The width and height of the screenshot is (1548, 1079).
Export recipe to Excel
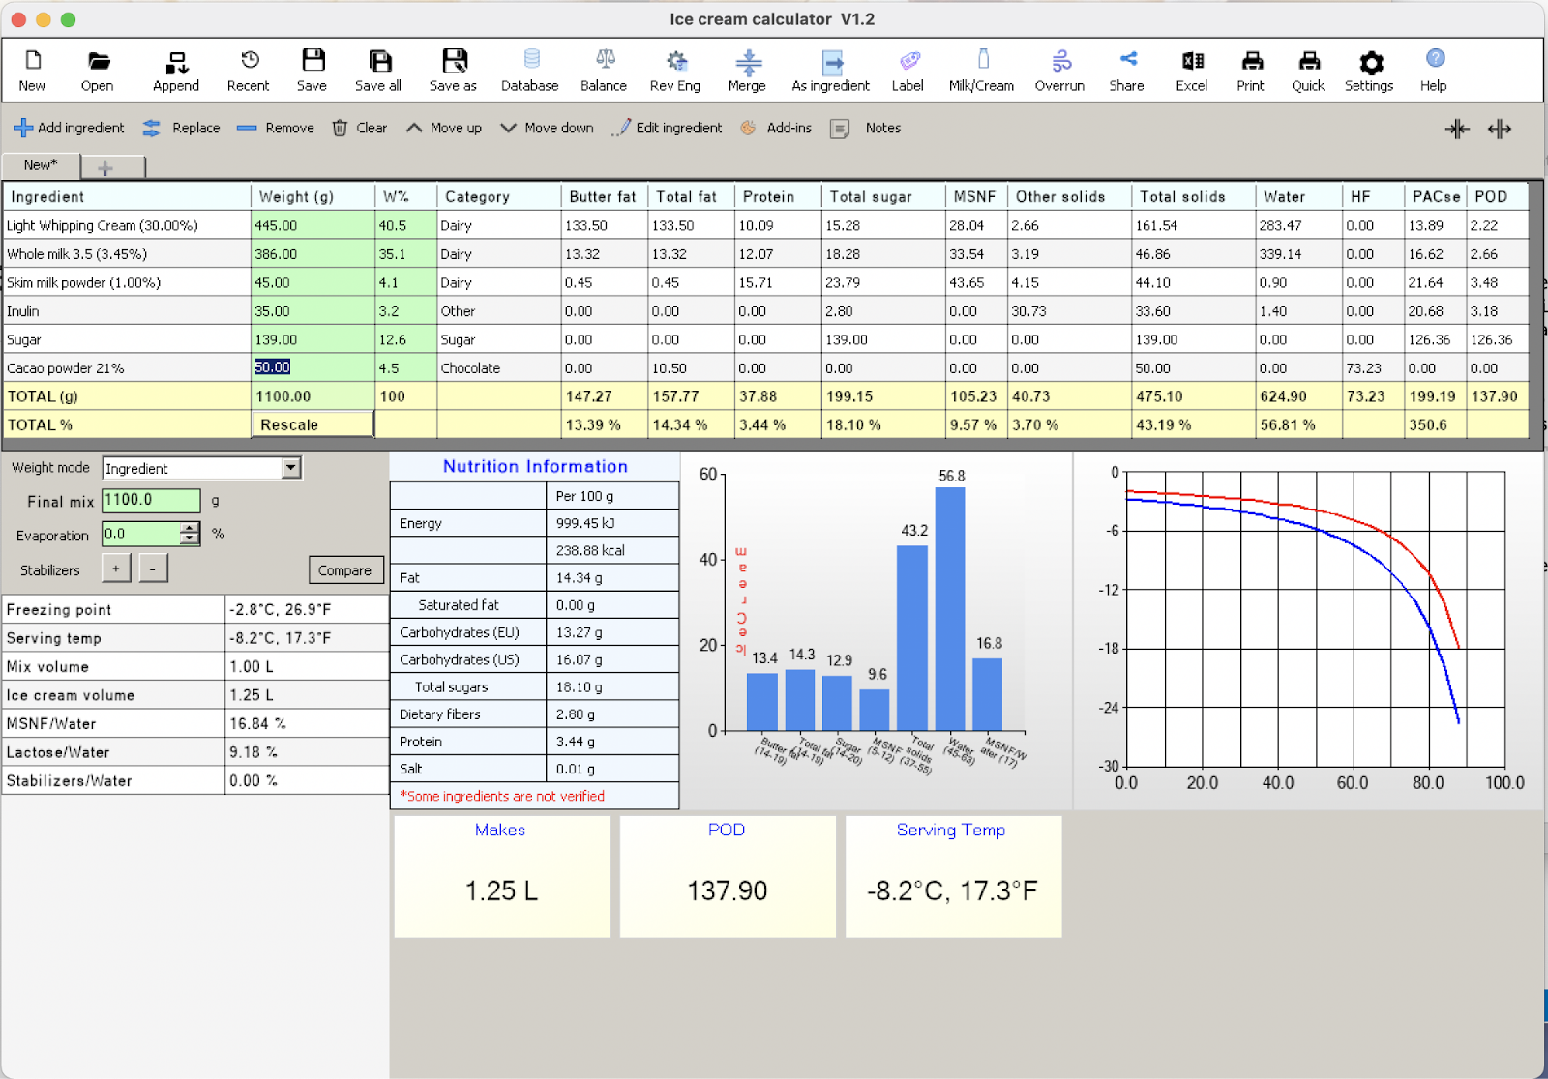(x=1192, y=71)
